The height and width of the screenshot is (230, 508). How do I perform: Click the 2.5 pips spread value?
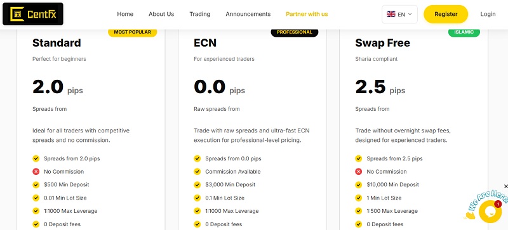pos(380,87)
